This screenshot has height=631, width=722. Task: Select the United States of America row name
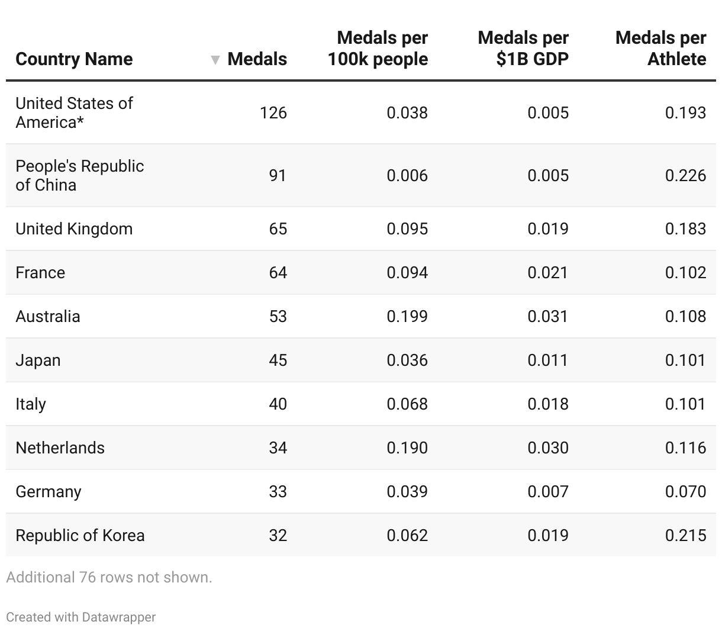74,112
